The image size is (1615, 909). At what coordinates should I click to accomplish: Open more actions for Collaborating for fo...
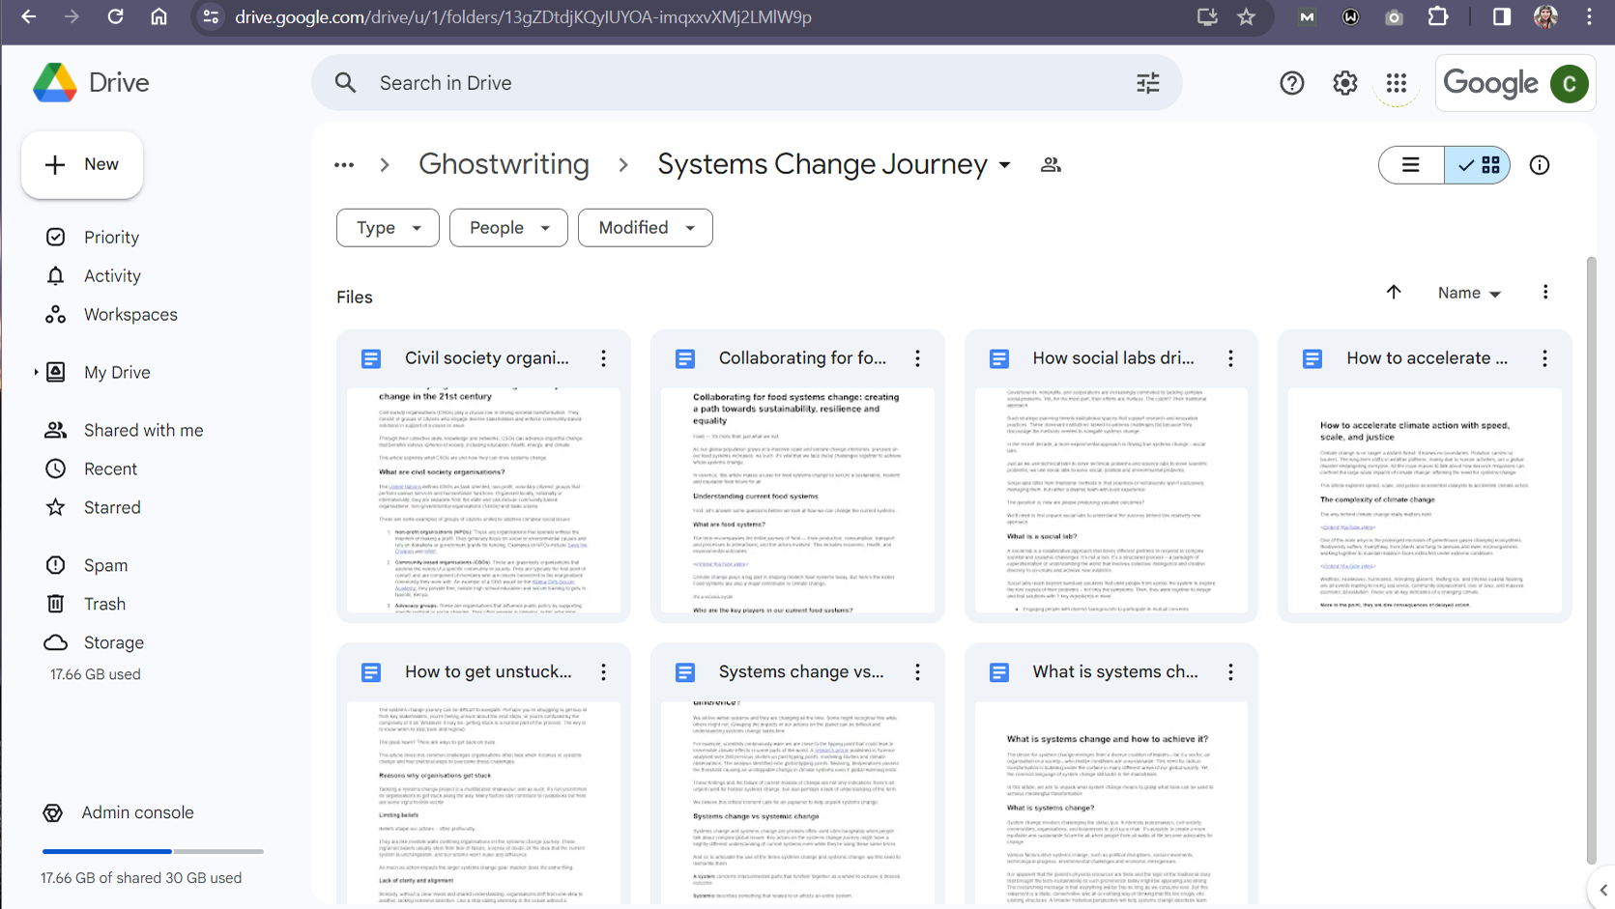tap(917, 358)
